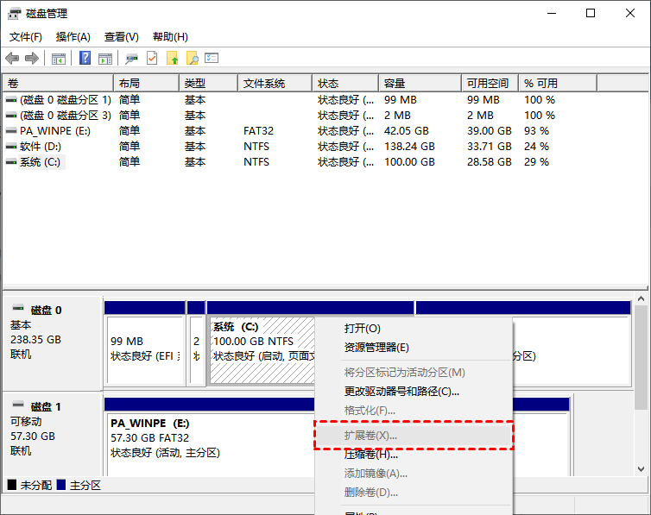
Task: Click the red checkmark document toolbar icon
Action: (153, 58)
